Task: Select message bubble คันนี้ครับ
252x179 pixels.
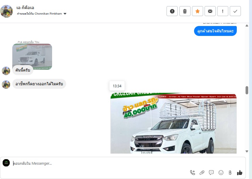Action: tap(23, 70)
